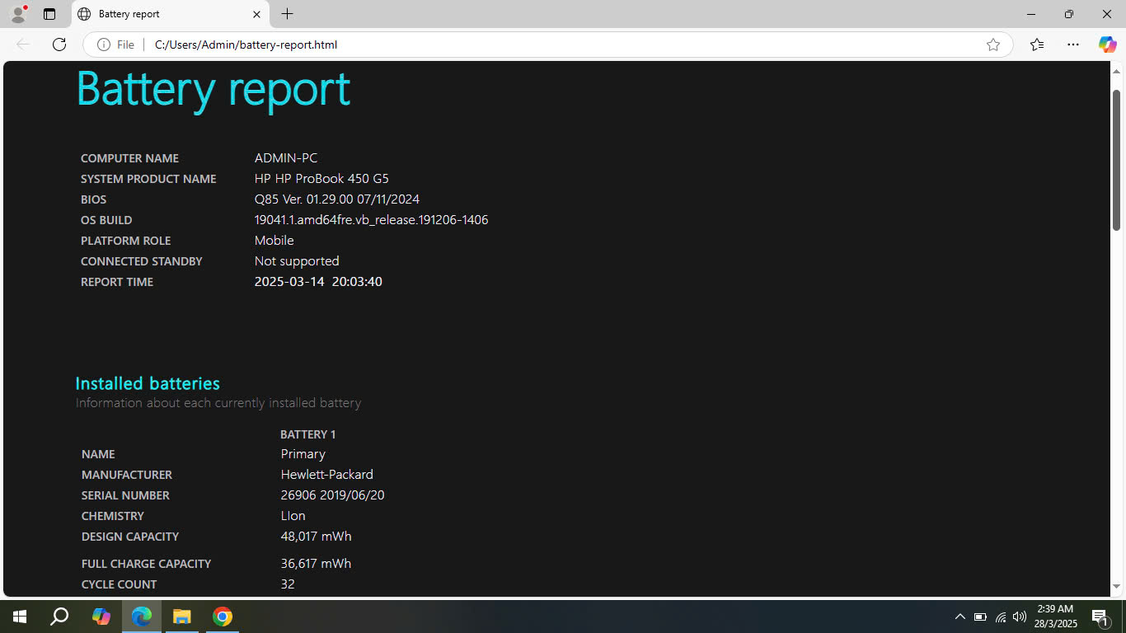Select HP HP ProBook 450 G5 text

321,179
